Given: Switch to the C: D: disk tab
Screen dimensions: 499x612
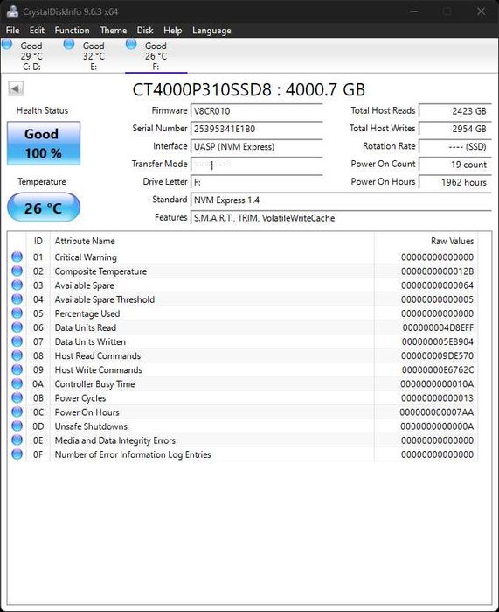Looking at the screenshot, I should 31,56.
